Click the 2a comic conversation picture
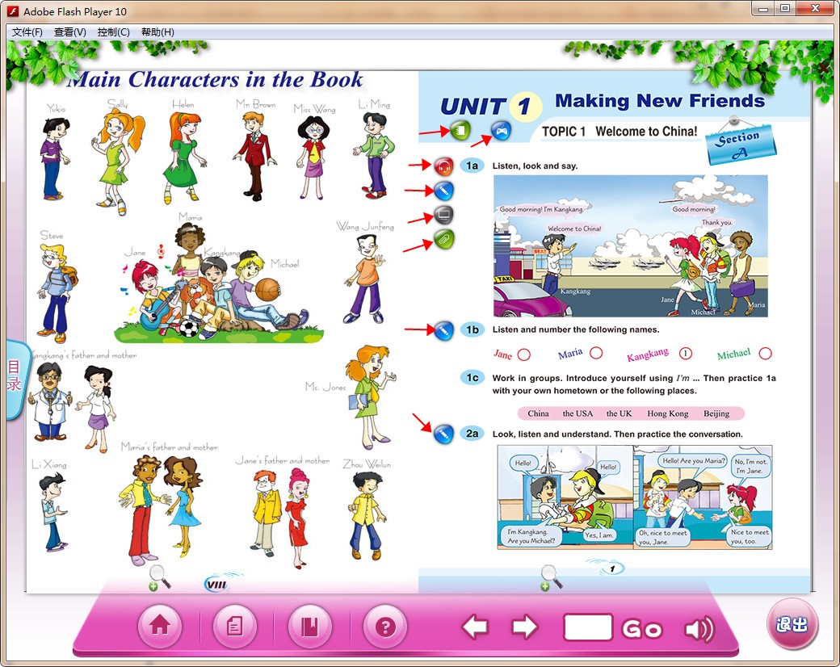 coord(635,497)
